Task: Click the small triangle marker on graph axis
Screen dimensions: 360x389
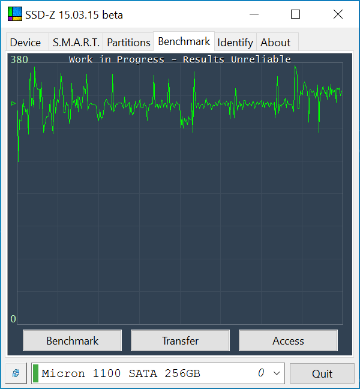Action: tap(13, 103)
